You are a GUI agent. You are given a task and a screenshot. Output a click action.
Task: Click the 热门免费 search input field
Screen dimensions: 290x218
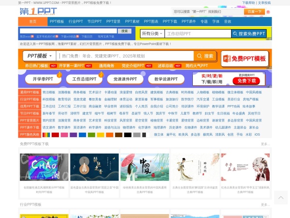point(126,56)
